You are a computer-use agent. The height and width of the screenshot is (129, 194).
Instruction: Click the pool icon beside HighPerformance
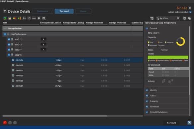point(8,34)
